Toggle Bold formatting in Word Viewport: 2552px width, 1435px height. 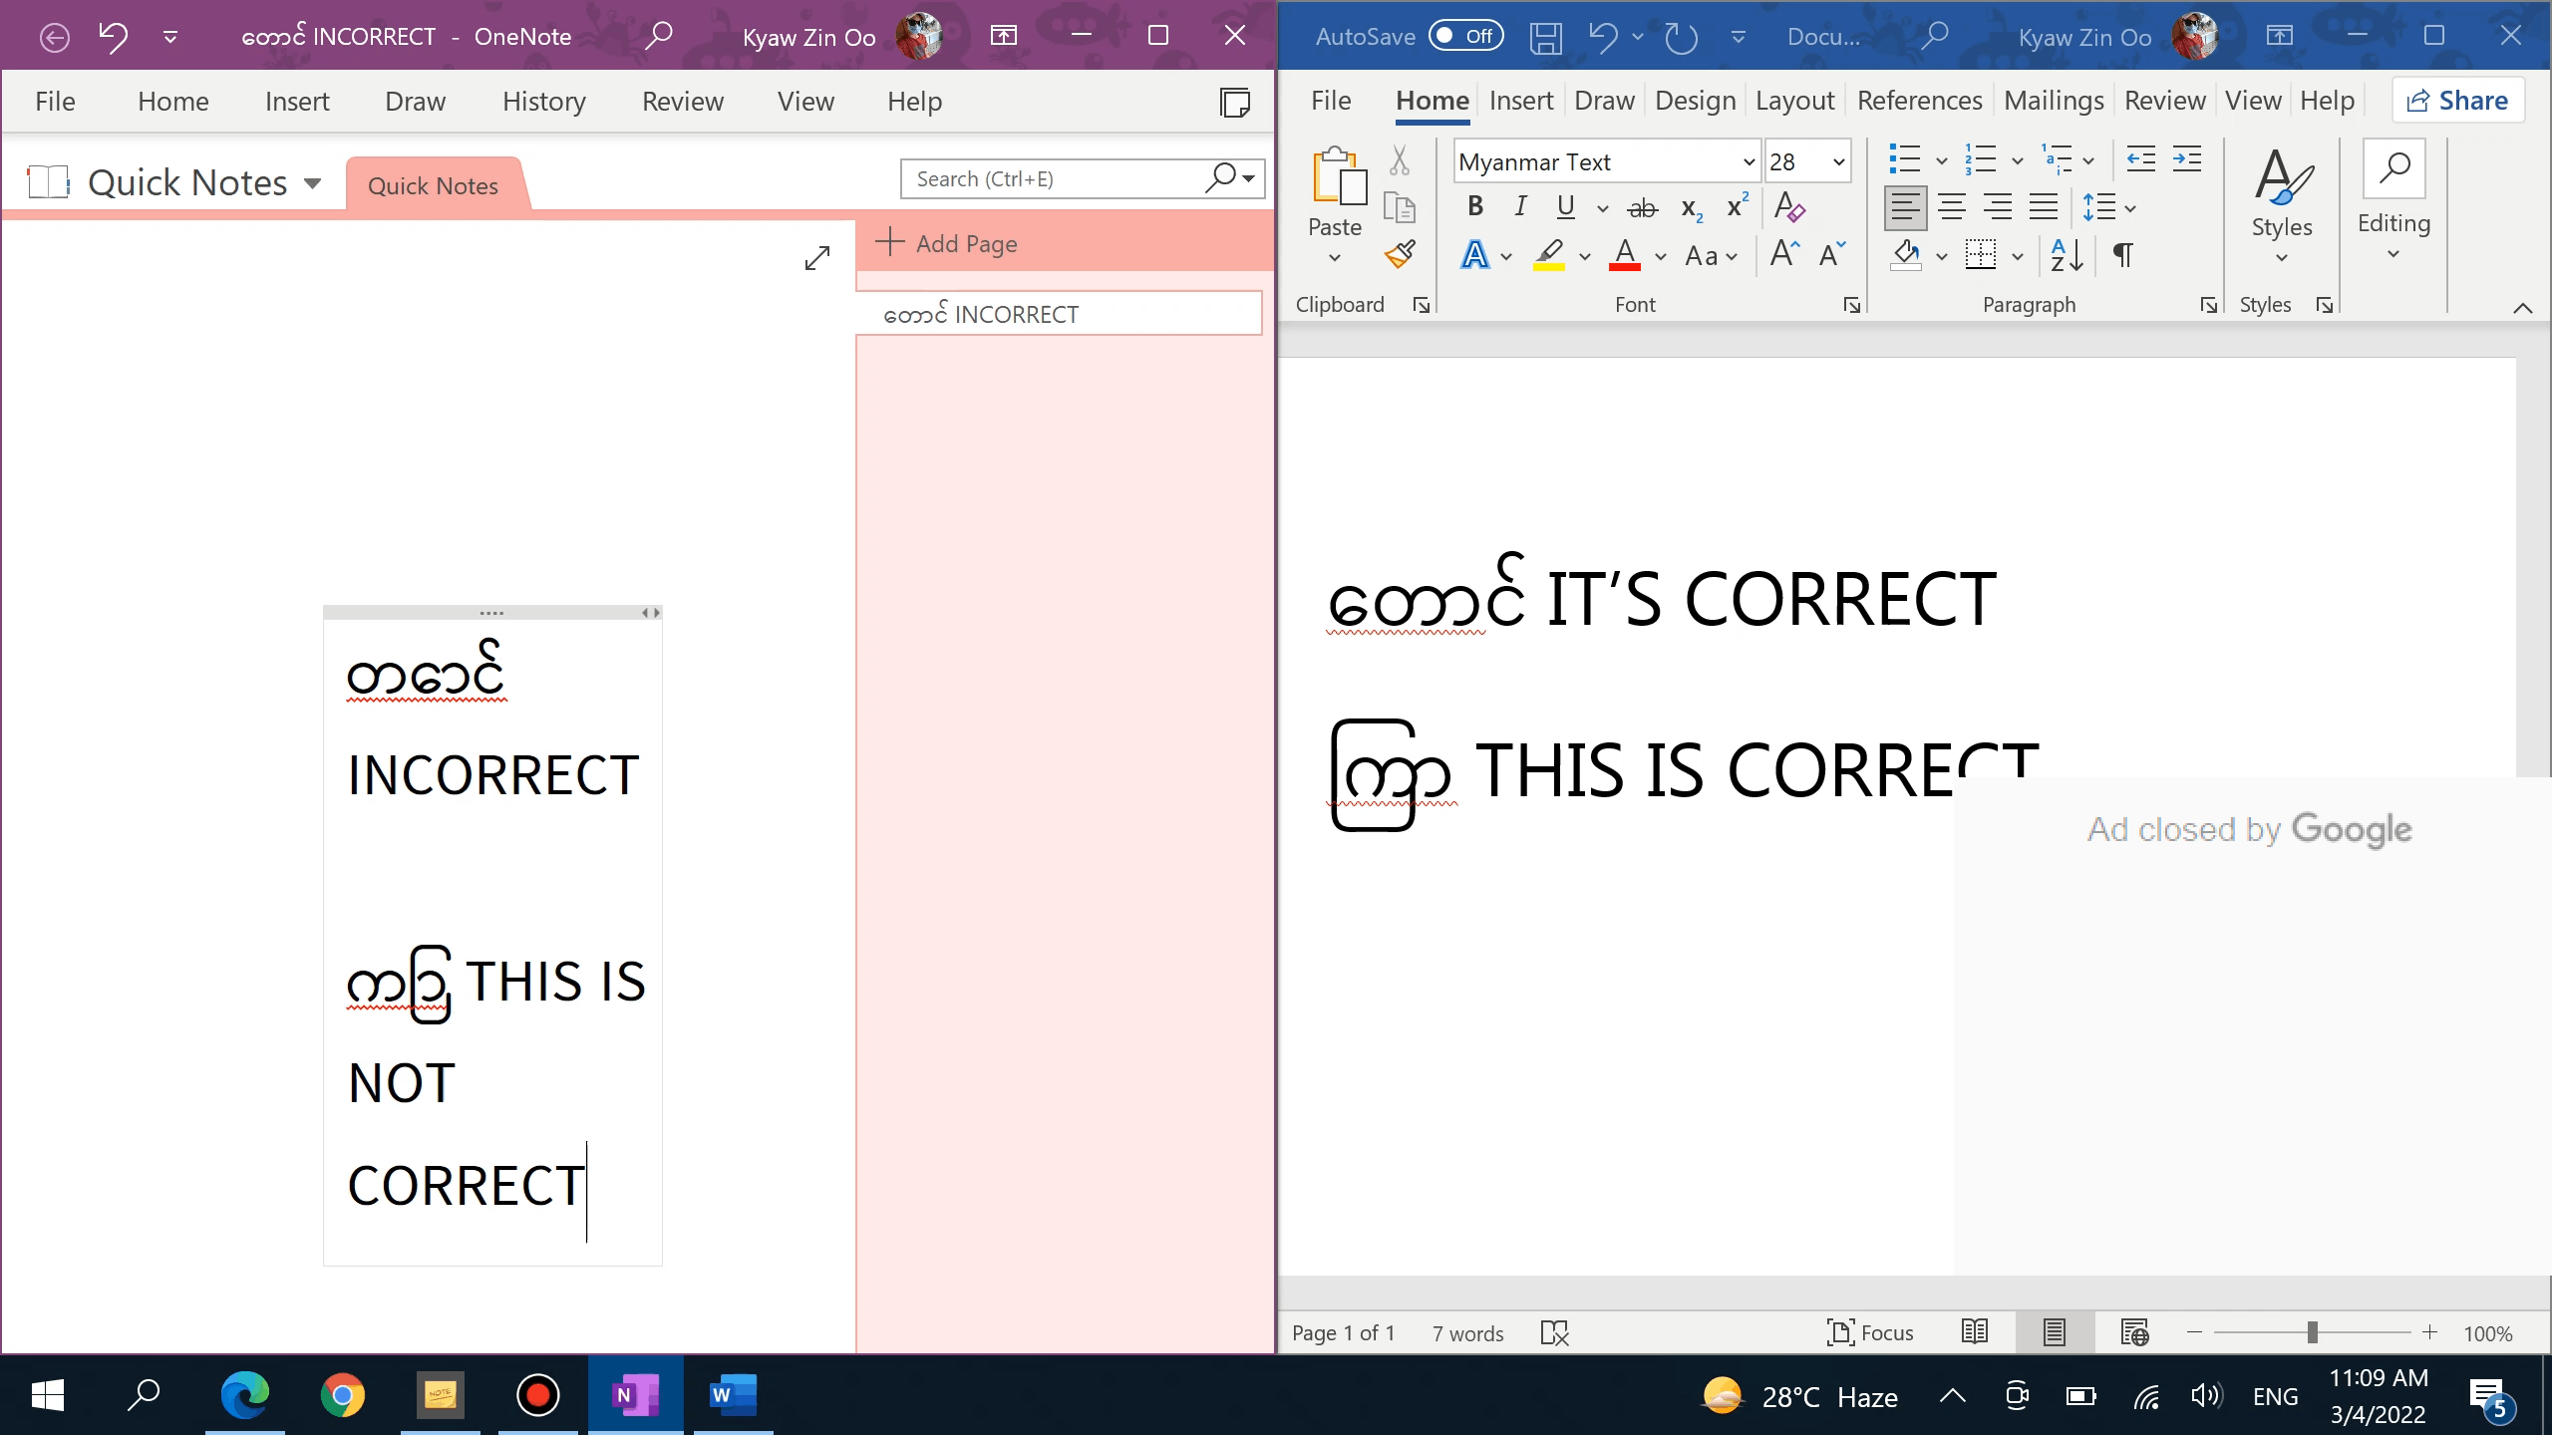pos(1475,206)
